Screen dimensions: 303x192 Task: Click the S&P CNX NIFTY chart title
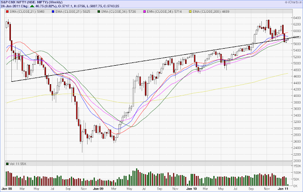tap(32, 2)
